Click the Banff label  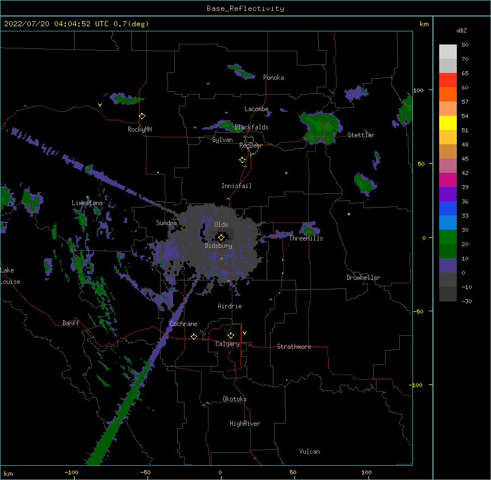71,323
